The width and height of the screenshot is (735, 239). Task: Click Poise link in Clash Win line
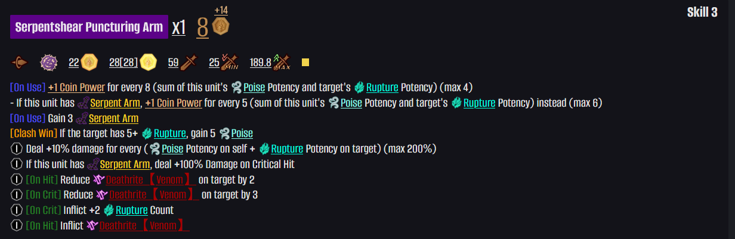(x=242, y=134)
